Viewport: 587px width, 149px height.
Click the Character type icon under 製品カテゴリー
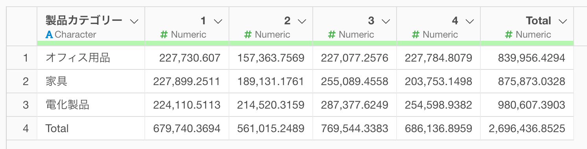pyautogui.click(x=49, y=35)
